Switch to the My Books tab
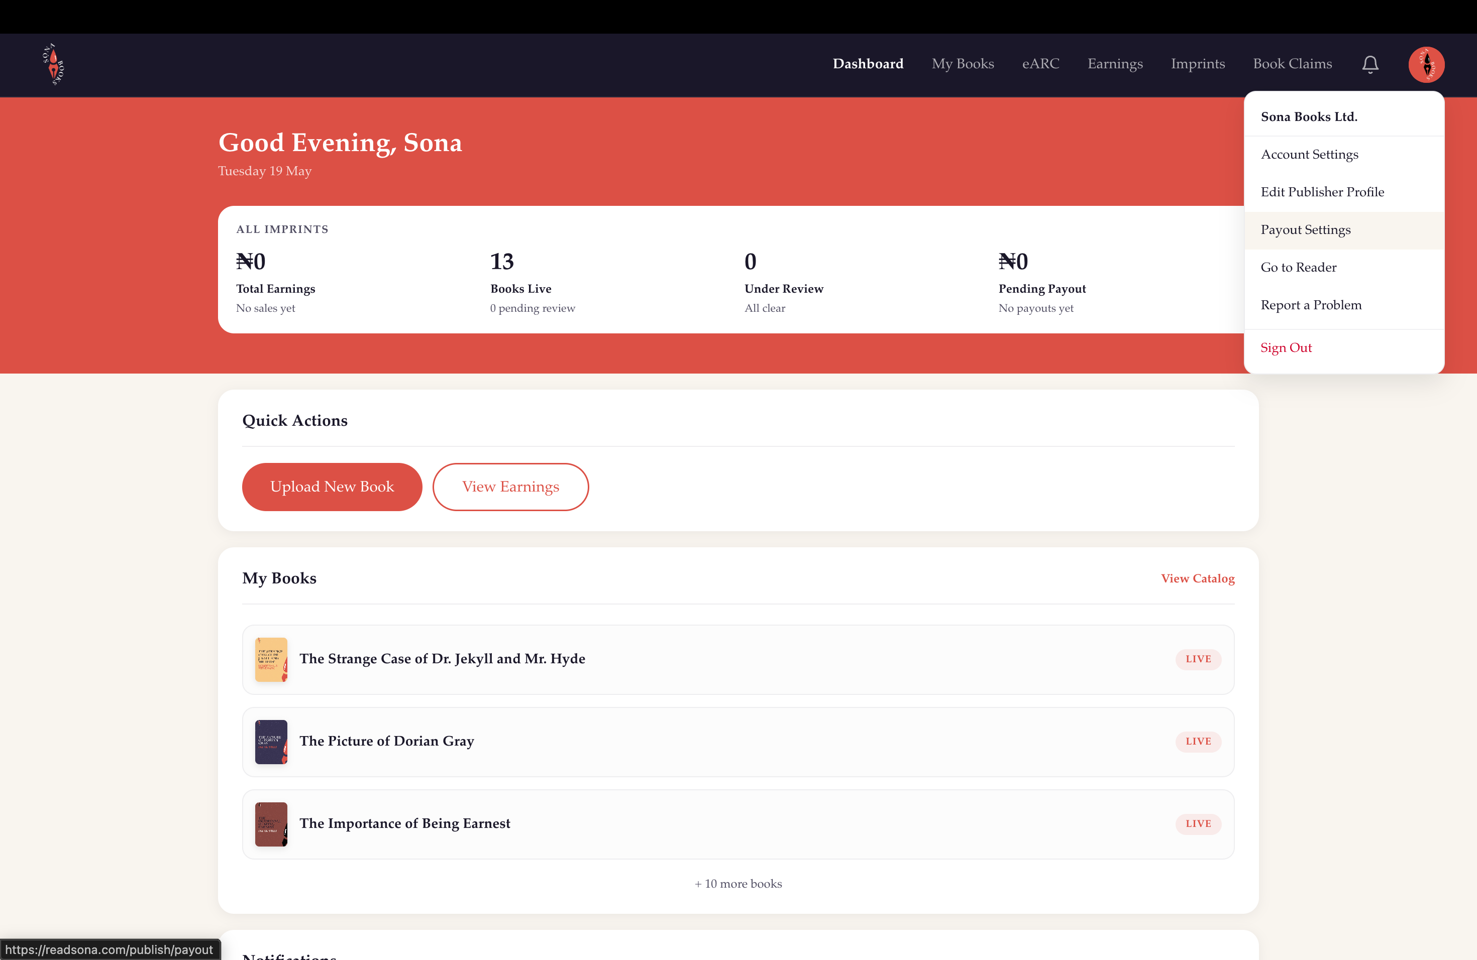 963,64
